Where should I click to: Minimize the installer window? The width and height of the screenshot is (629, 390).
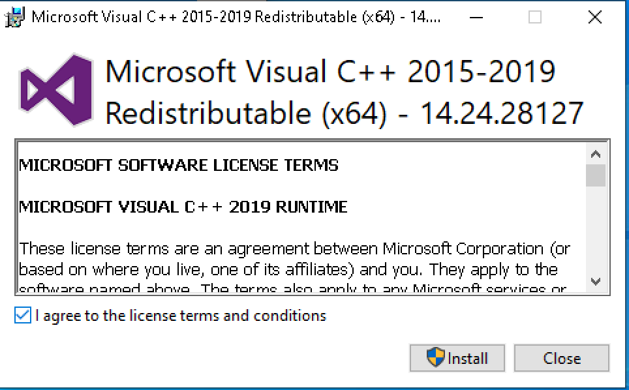pos(476,17)
